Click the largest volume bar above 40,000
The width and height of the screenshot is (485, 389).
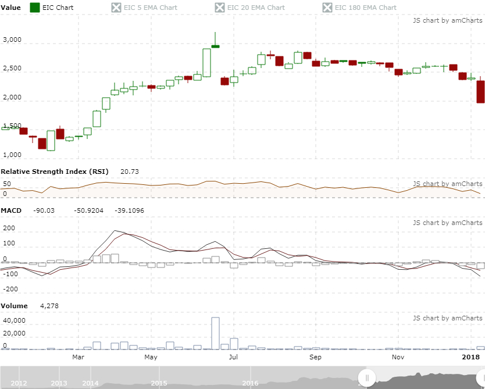pyautogui.click(x=216, y=333)
